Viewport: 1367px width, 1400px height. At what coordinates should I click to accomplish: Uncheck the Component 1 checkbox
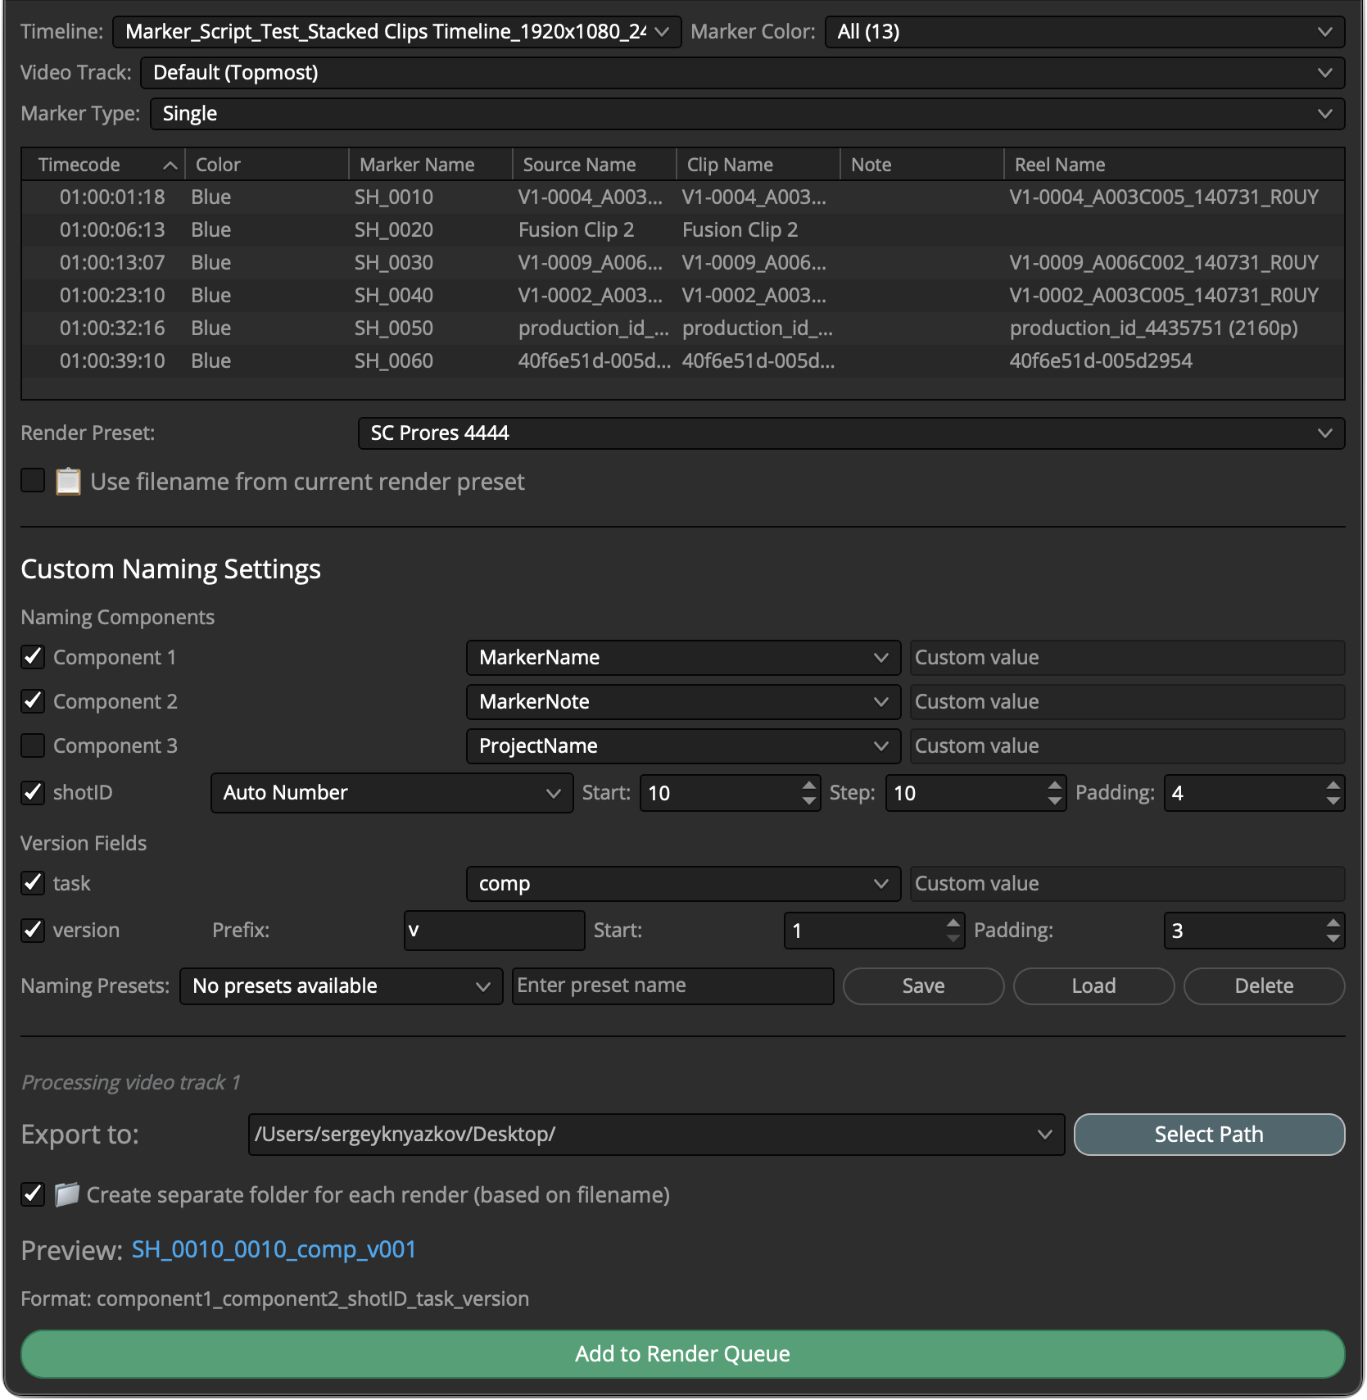[x=33, y=657]
